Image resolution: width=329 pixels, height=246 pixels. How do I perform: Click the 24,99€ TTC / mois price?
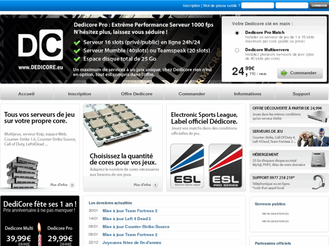(x=249, y=71)
